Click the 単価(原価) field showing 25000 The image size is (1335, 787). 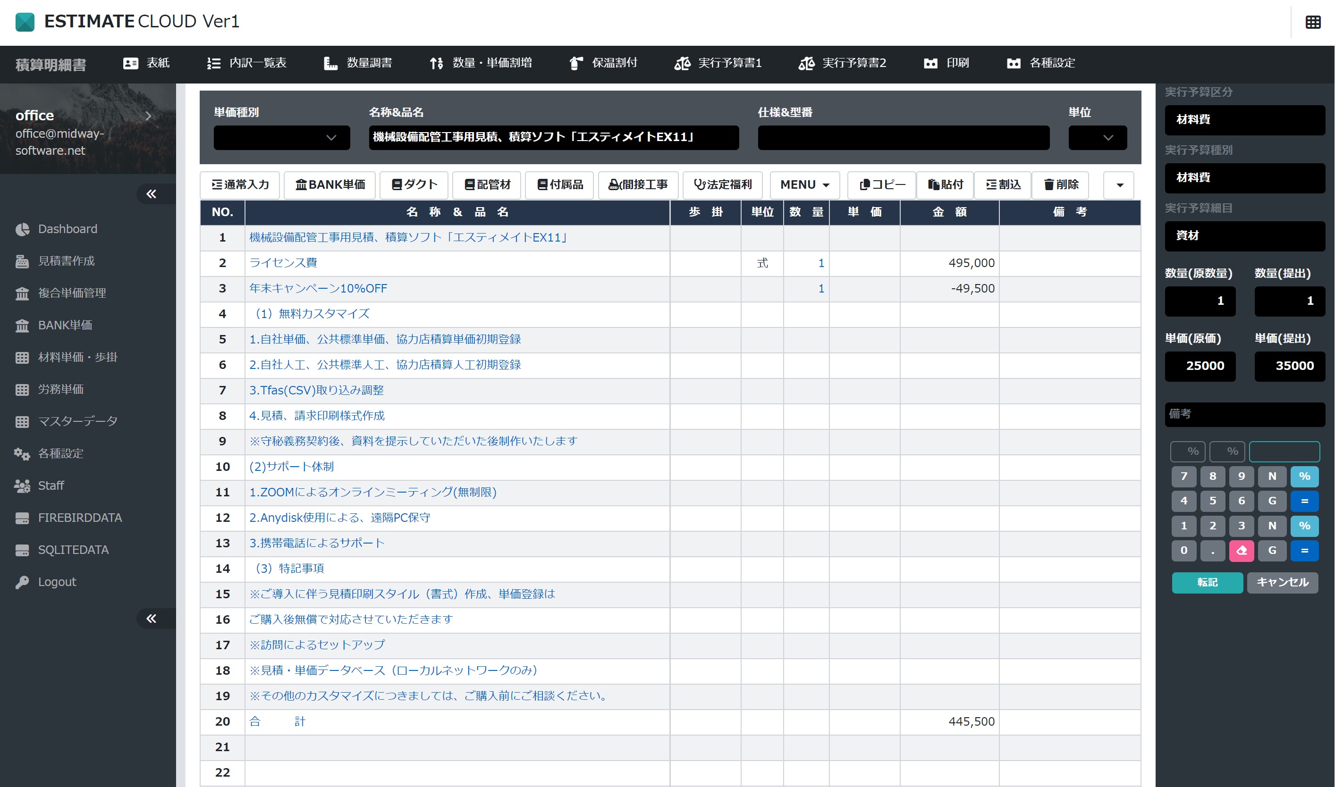[x=1200, y=367]
